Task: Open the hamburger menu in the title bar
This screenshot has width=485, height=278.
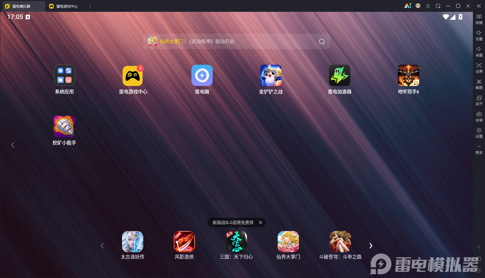Action: click(428, 6)
